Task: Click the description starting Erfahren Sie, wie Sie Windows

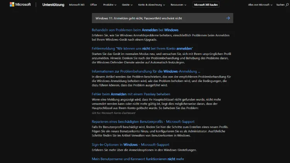Action: pos(160,37)
